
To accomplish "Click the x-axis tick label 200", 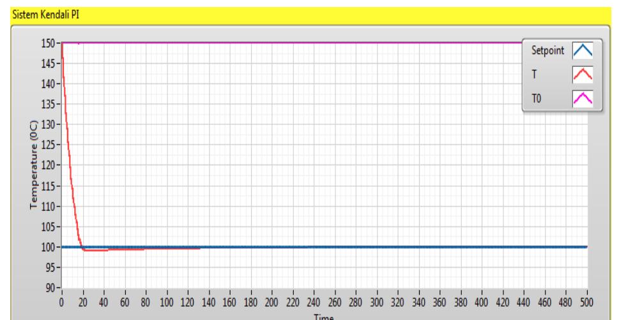I will 271,301.
